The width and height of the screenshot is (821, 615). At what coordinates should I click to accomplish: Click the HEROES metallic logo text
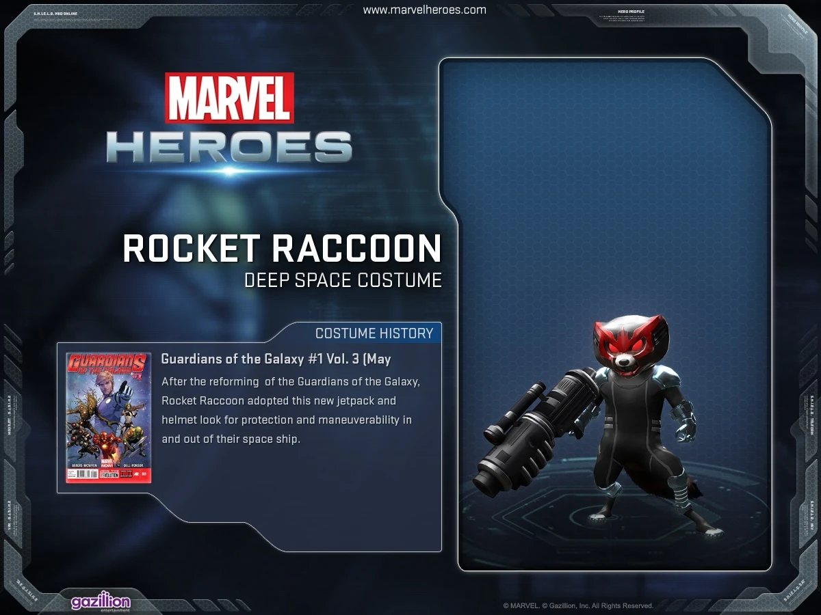coord(229,146)
